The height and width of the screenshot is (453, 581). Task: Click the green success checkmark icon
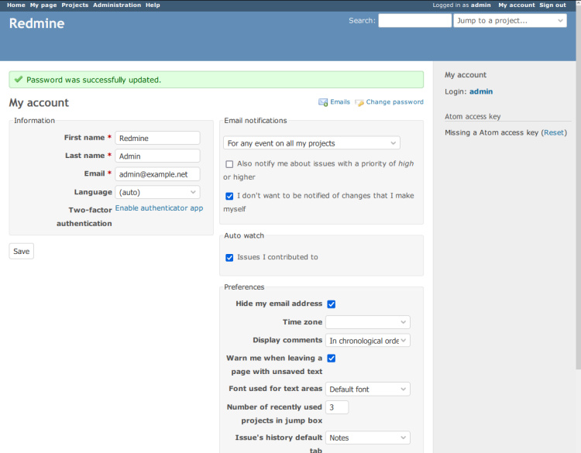tap(19, 80)
